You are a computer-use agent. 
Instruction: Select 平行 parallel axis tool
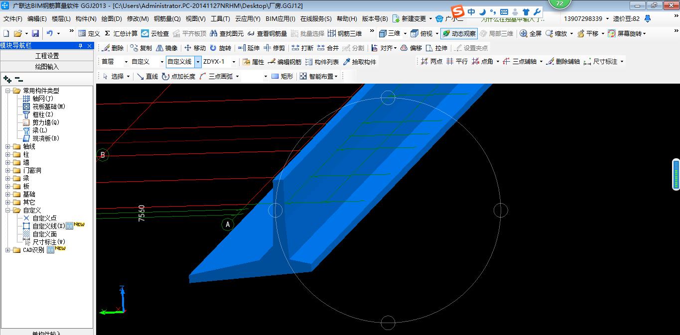pyautogui.click(x=457, y=62)
